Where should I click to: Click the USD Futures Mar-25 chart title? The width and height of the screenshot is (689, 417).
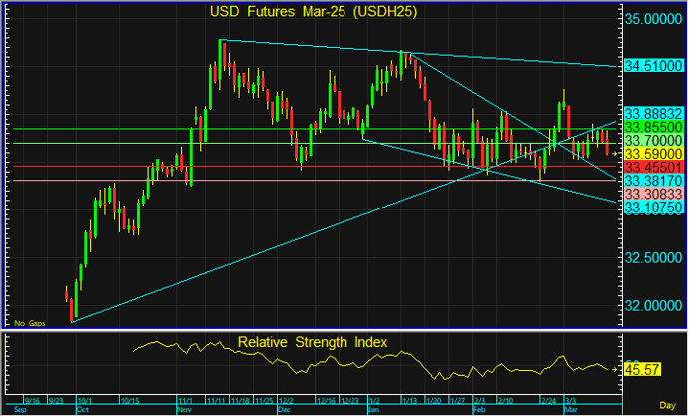(313, 12)
